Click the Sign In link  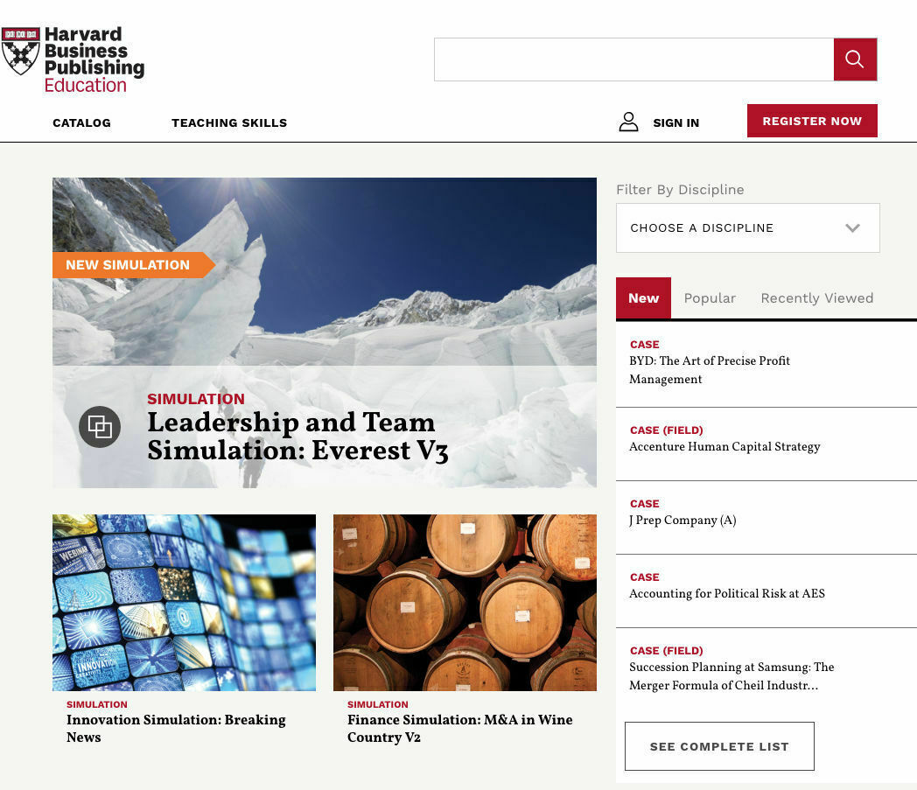(x=675, y=122)
